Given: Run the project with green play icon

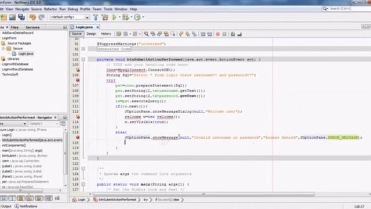Looking at the screenshot, I should point(114,17).
